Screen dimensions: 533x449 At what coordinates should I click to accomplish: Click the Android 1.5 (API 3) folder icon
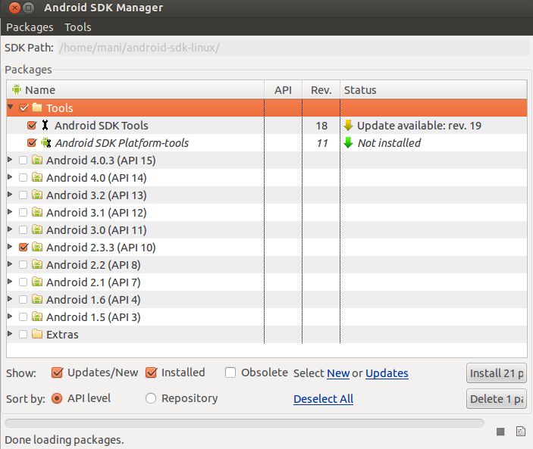click(37, 316)
